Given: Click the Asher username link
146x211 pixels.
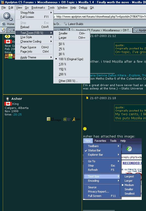Looking at the screenshot, I should pyautogui.click(x=17, y=99).
